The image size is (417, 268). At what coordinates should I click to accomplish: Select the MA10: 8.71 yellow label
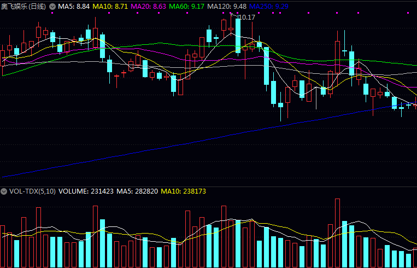pyautogui.click(x=110, y=7)
